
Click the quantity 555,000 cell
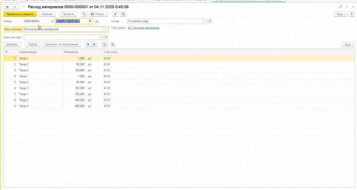79,106
